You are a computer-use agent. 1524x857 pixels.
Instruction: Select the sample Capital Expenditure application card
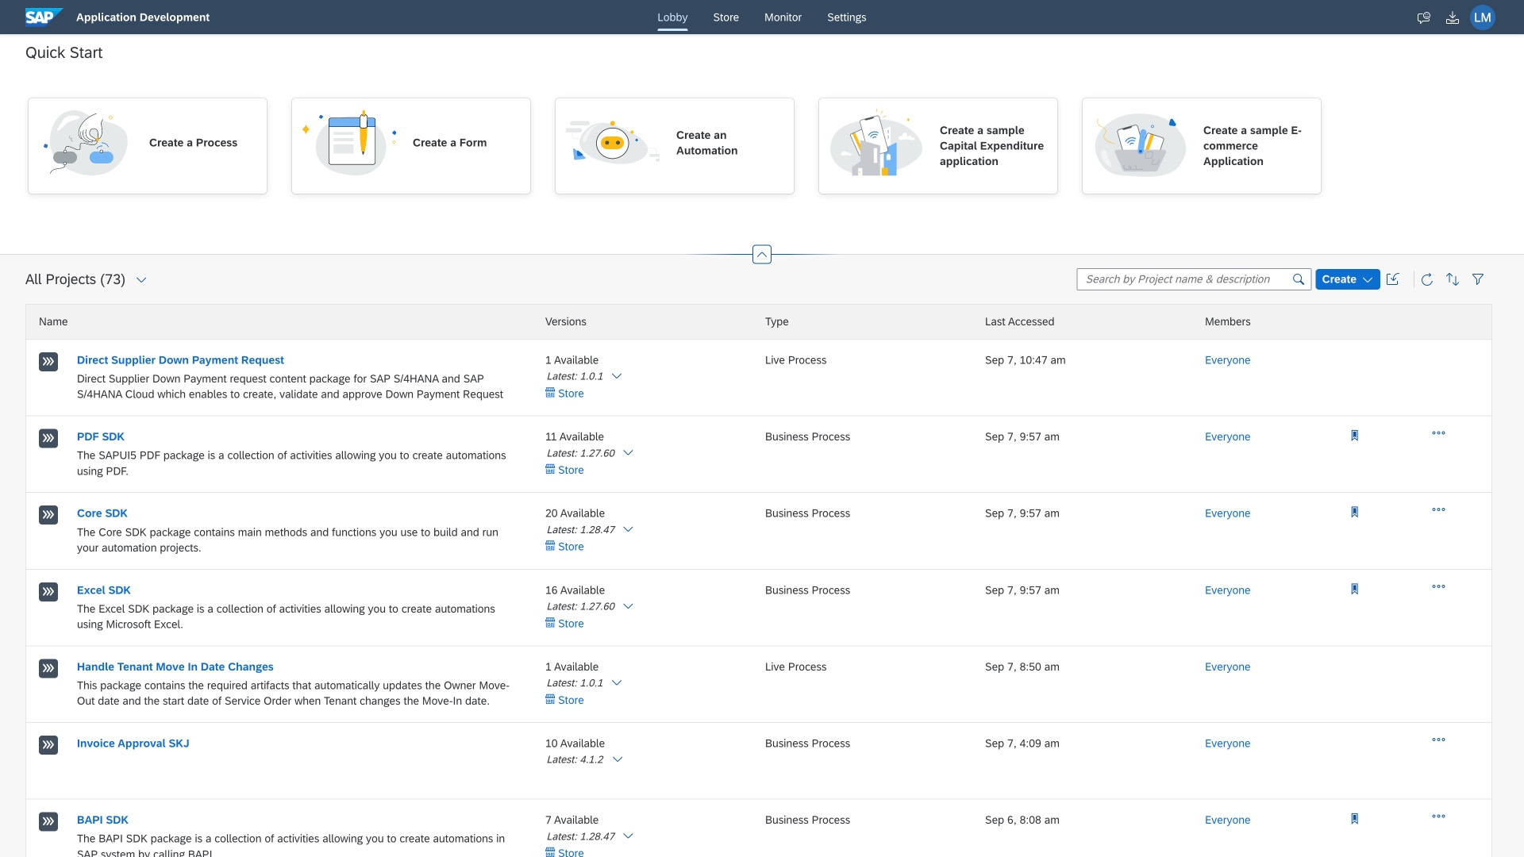(938, 146)
